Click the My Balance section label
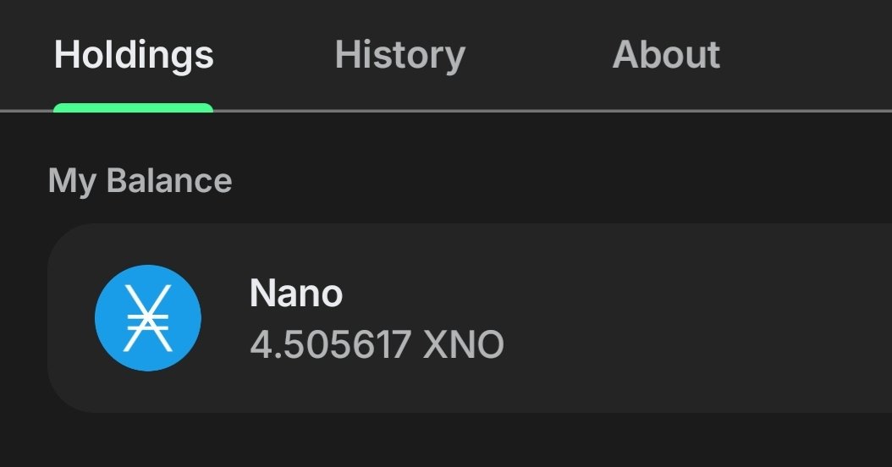 [x=140, y=181]
